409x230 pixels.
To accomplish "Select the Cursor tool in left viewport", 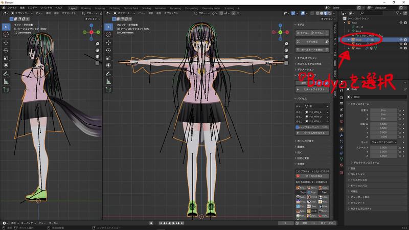I will 6,34.
